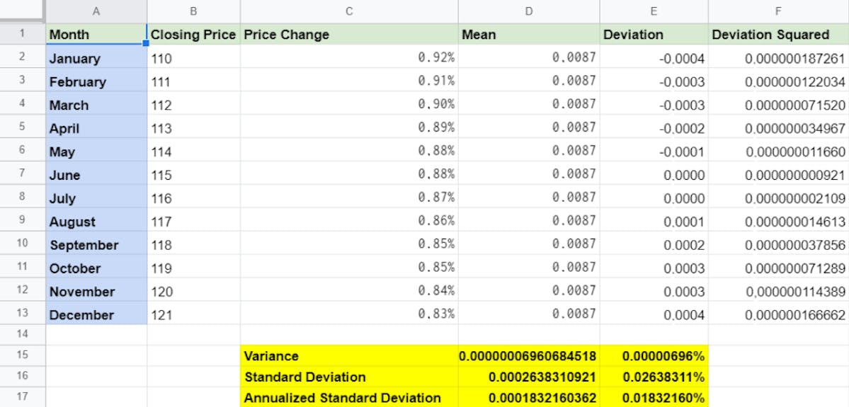Select the December cell

tap(96, 314)
